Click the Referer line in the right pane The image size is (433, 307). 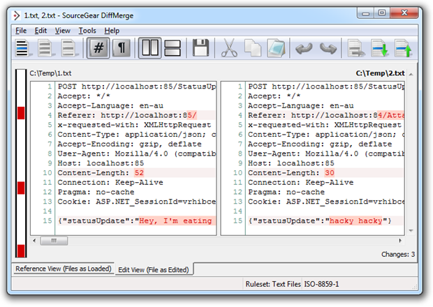(x=326, y=115)
